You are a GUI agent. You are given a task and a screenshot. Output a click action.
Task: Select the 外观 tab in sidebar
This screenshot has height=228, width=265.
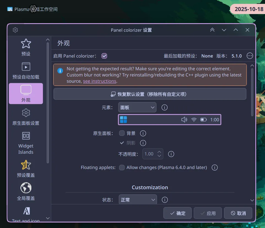click(26, 93)
